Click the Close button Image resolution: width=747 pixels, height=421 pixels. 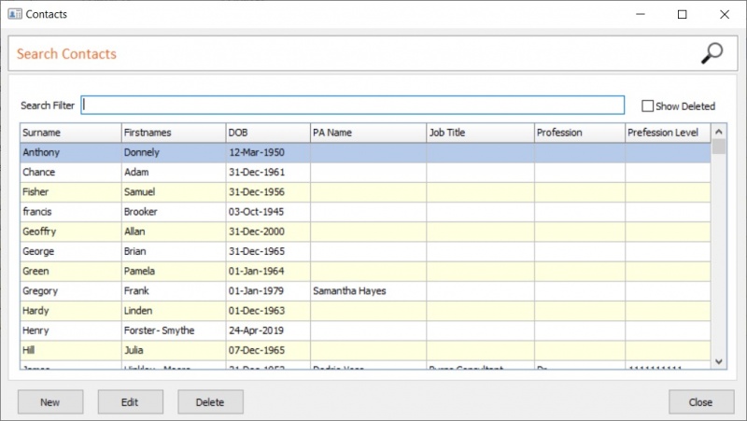tap(701, 402)
